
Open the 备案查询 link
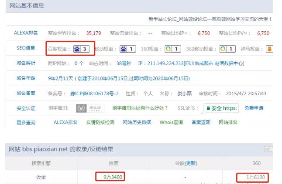point(201,123)
